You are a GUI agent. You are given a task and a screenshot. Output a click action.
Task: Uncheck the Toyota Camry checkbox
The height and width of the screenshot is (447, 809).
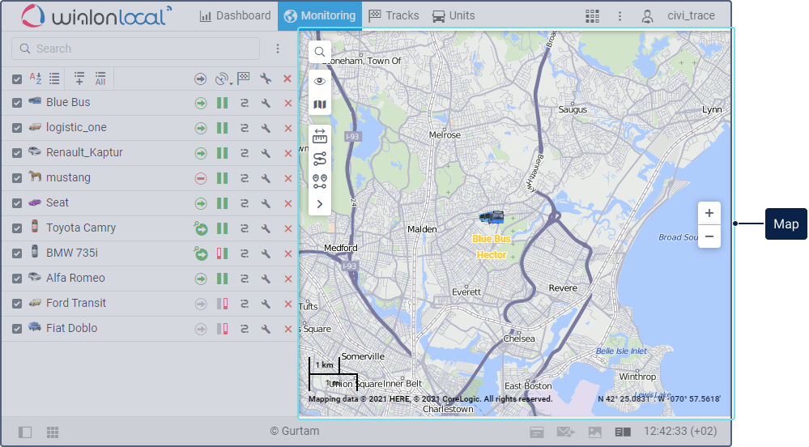coord(17,228)
